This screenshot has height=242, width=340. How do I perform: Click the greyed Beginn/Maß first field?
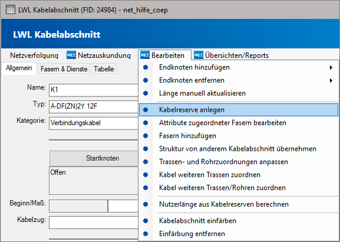tap(78, 206)
